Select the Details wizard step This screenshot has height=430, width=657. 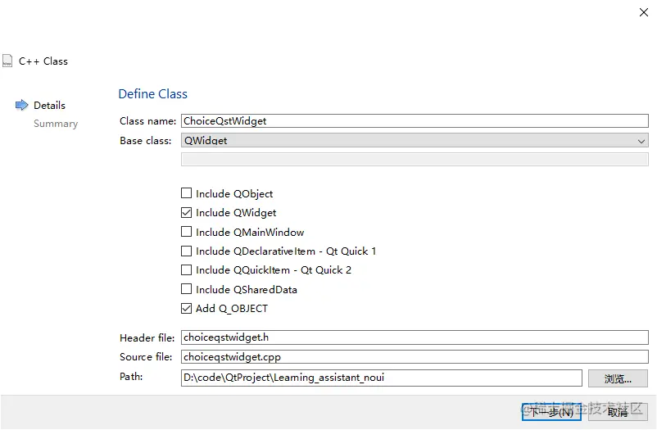click(x=49, y=105)
